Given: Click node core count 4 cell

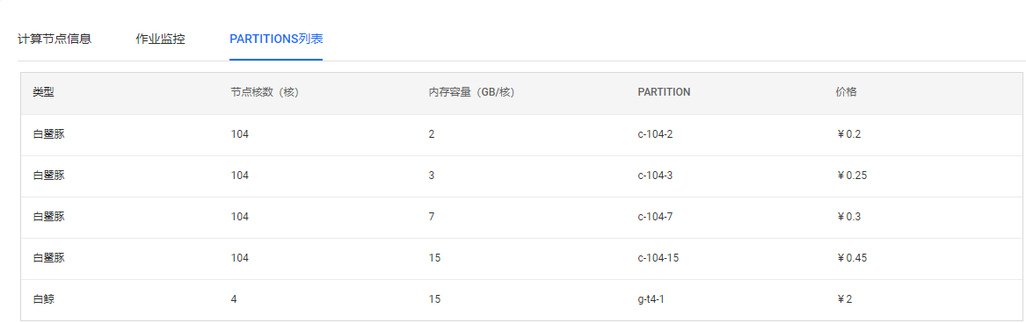Looking at the screenshot, I should click(x=234, y=299).
